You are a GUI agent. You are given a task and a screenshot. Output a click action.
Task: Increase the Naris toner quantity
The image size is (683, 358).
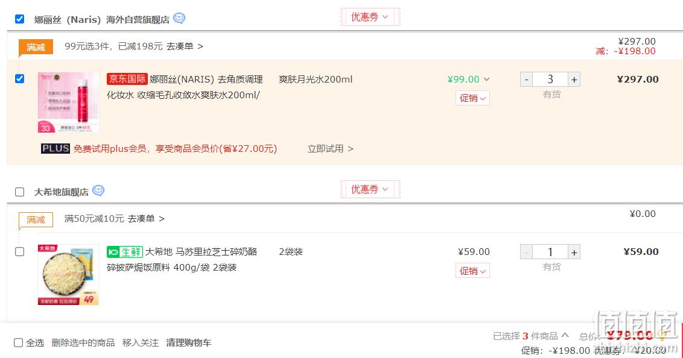click(574, 80)
